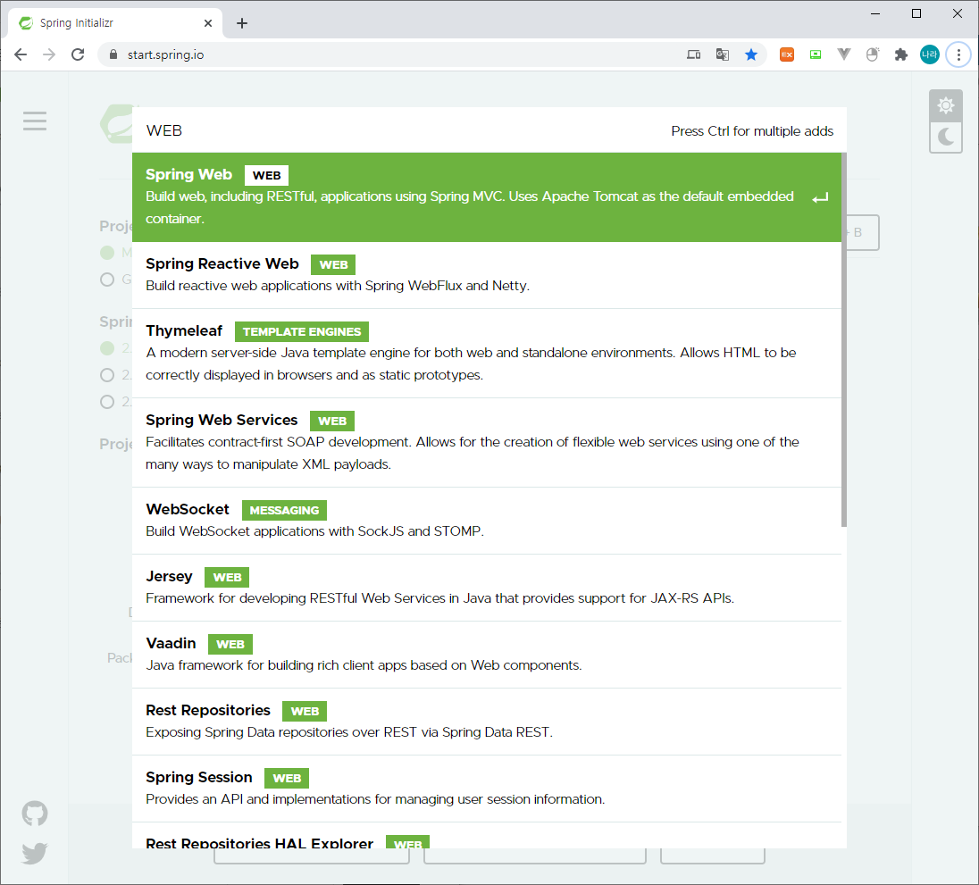Go back in browser history
979x885 pixels.
[x=21, y=55]
